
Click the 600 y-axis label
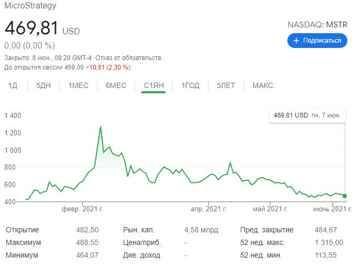pyautogui.click(x=10, y=184)
